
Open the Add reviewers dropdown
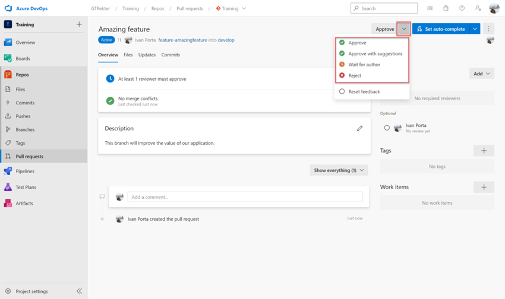tap(482, 74)
